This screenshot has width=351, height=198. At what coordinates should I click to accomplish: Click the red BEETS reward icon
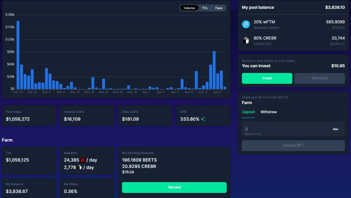click(83, 160)
